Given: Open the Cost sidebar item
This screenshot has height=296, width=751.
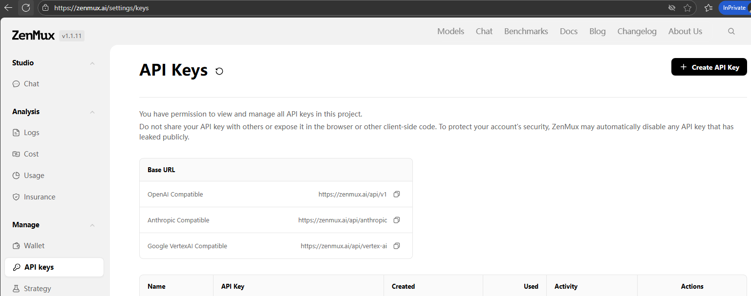Looking at the screenshot, I should [54, 154].
